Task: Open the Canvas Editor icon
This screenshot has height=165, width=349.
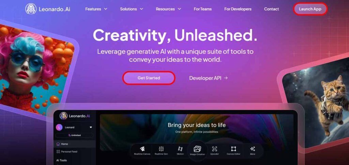Action: coord(233,149)
